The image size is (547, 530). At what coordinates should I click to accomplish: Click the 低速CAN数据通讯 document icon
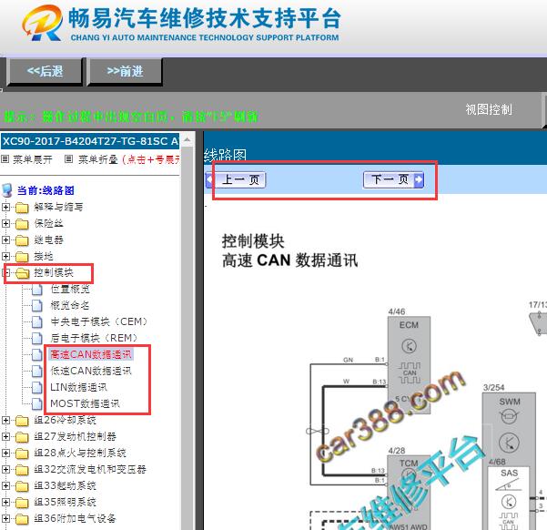pos(37,371)
